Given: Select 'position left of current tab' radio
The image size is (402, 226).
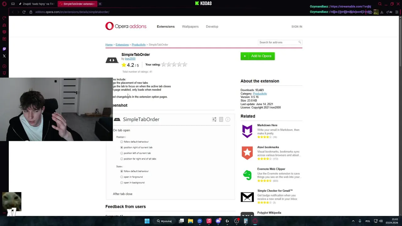Looking at the screenshot, I should click(x=122, y=153).
